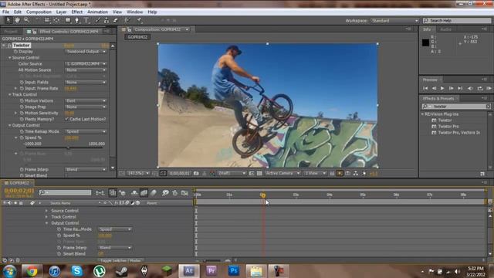Click the Draft 3D icon in timeline
494x278 pixels.
122,192
